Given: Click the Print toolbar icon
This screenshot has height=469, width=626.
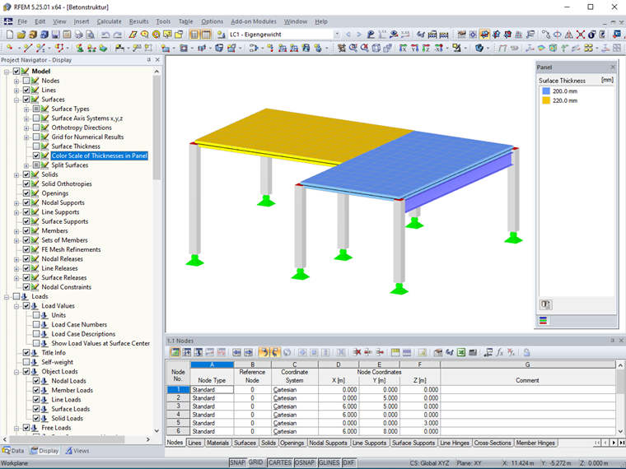Looking at the screenshot, I should point(78,35).
